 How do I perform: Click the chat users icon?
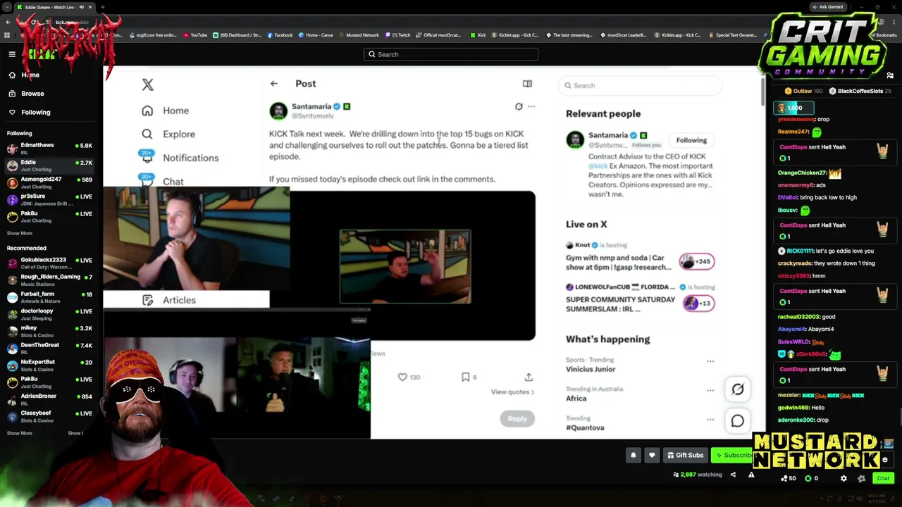pos(890,75)
